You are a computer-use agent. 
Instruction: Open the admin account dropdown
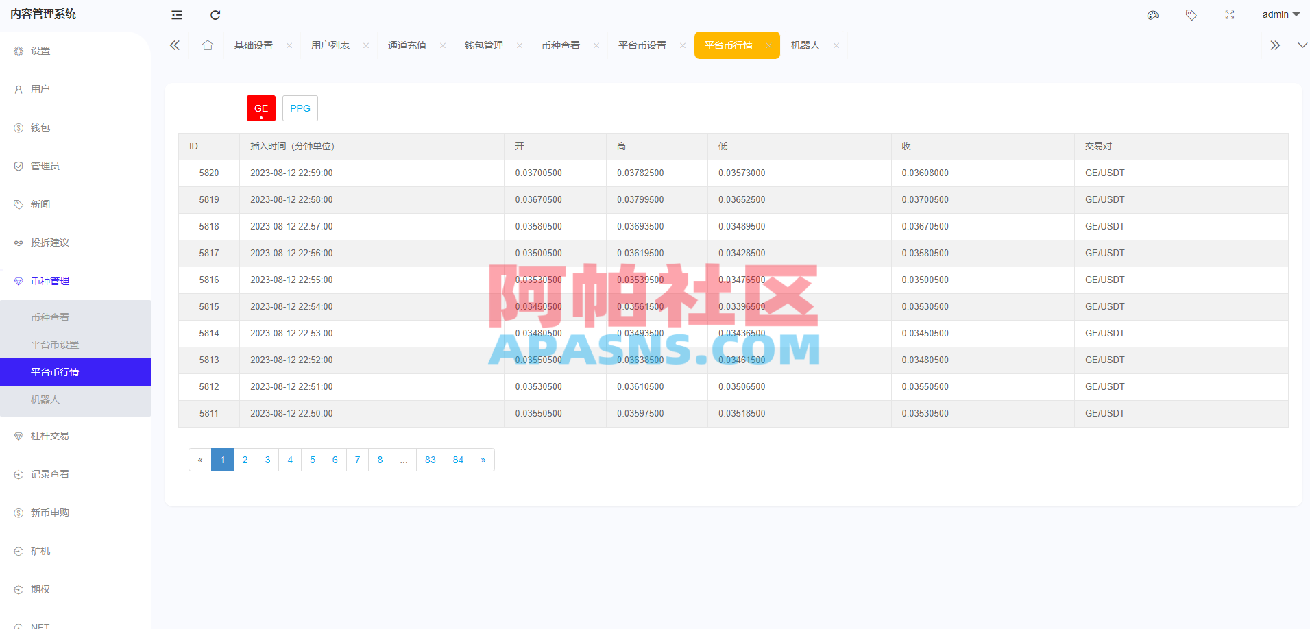point(1279,14)
